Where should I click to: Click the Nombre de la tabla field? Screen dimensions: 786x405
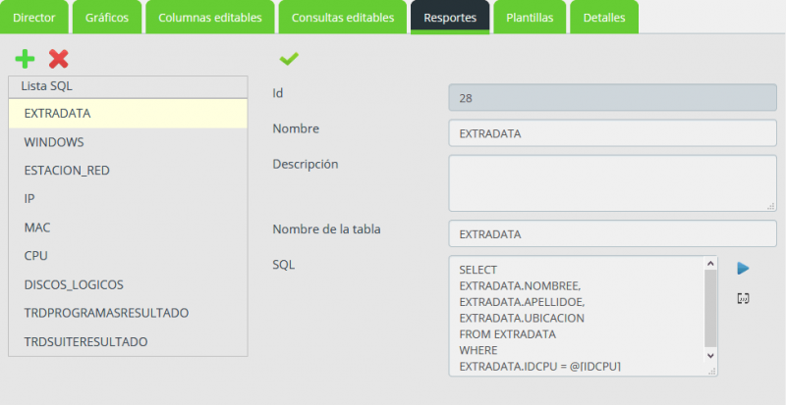coord(612,233)
